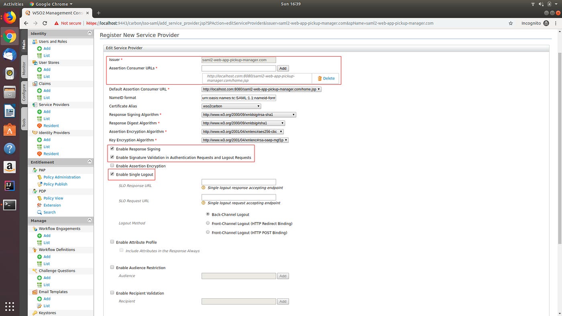
Task: Open Response Signing Algorithm dropdown
Action: 249,115
